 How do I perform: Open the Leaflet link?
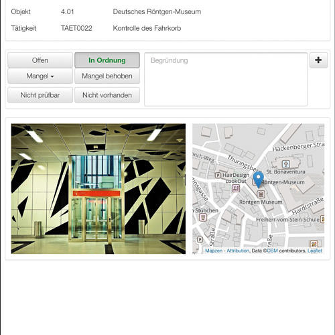pyautogui.click(x=315, y=251)
